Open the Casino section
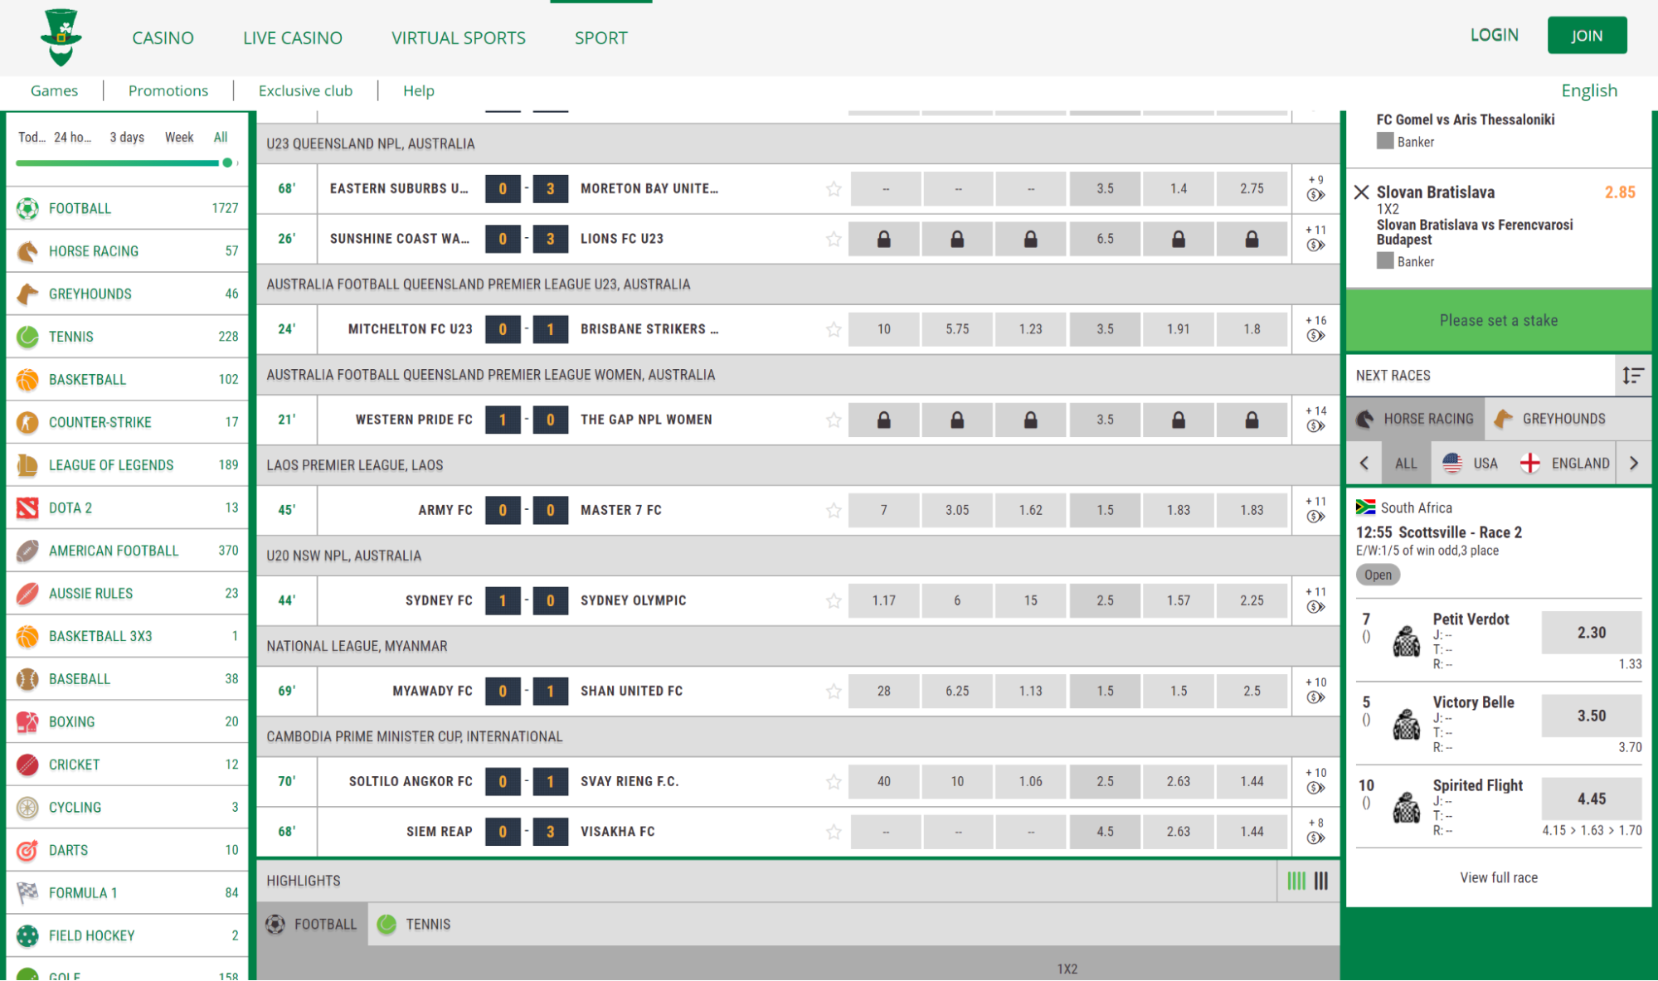 163,37
